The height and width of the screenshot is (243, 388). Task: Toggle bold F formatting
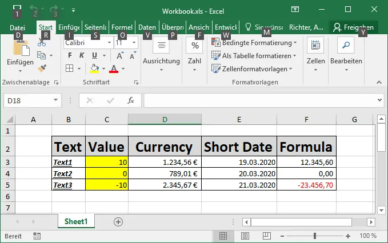(70, 55)
